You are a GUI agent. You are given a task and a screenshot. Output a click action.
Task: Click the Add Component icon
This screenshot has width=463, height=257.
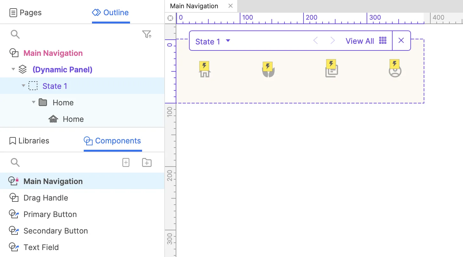(x=126, y=162)
